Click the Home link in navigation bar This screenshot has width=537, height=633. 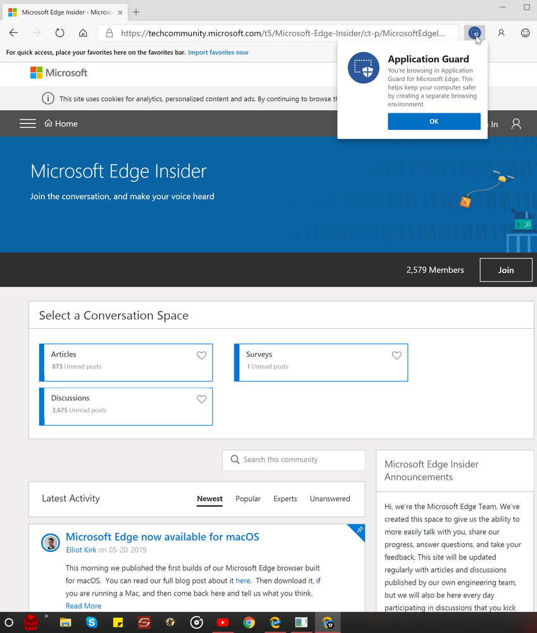61,124
